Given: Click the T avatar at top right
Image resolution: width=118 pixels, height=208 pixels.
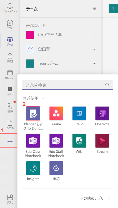Looking at the screenshot, I should (113, 9).
